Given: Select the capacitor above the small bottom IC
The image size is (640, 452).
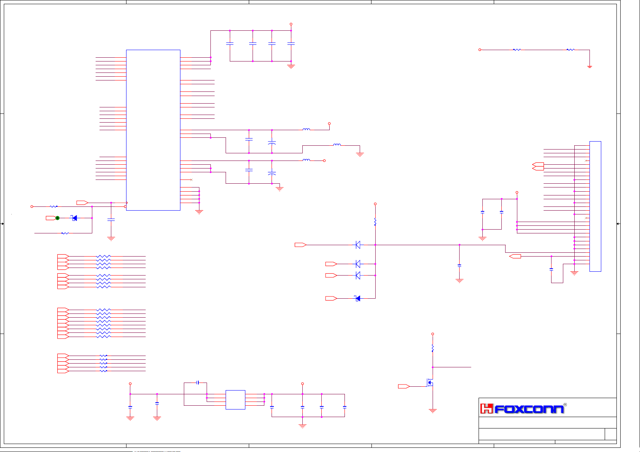Looking at the screenshot, I should [198, 383].
